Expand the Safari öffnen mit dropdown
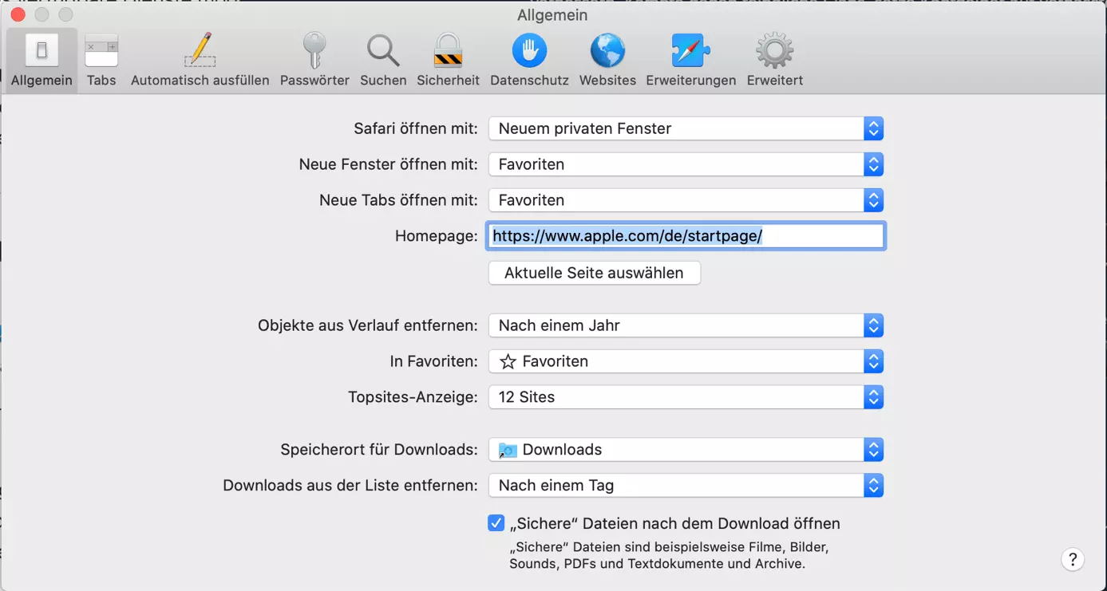Viewport: 1107px width, 591px height. pyautogui.click(x=686, y=128)
